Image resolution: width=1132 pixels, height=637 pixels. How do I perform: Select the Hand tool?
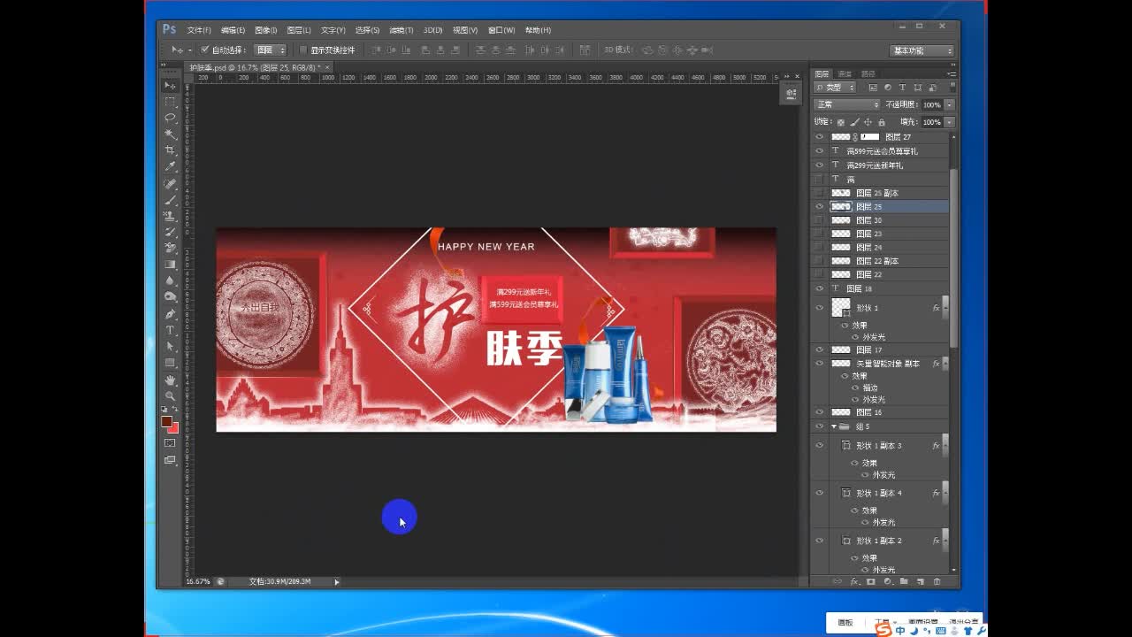point(170,380)
